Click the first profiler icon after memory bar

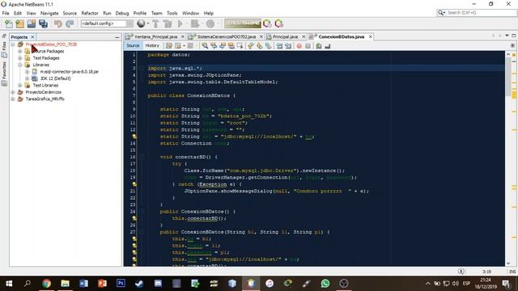pos(267,23)
